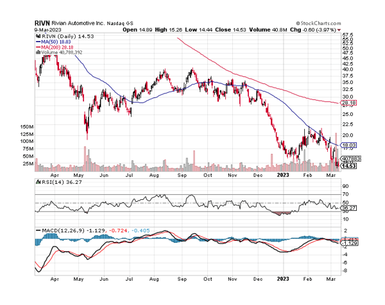The image size is (385, 305).
Task: Click the 50M volume axis label
Action: pos(28,156)
